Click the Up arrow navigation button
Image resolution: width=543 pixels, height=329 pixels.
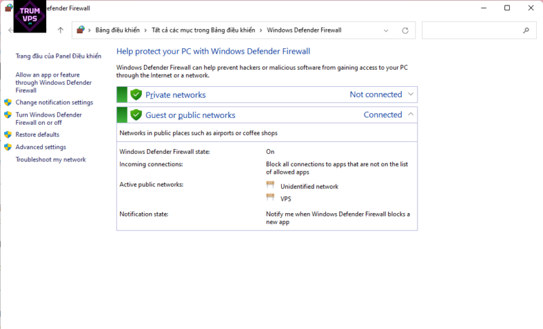[x=60, y=30]
